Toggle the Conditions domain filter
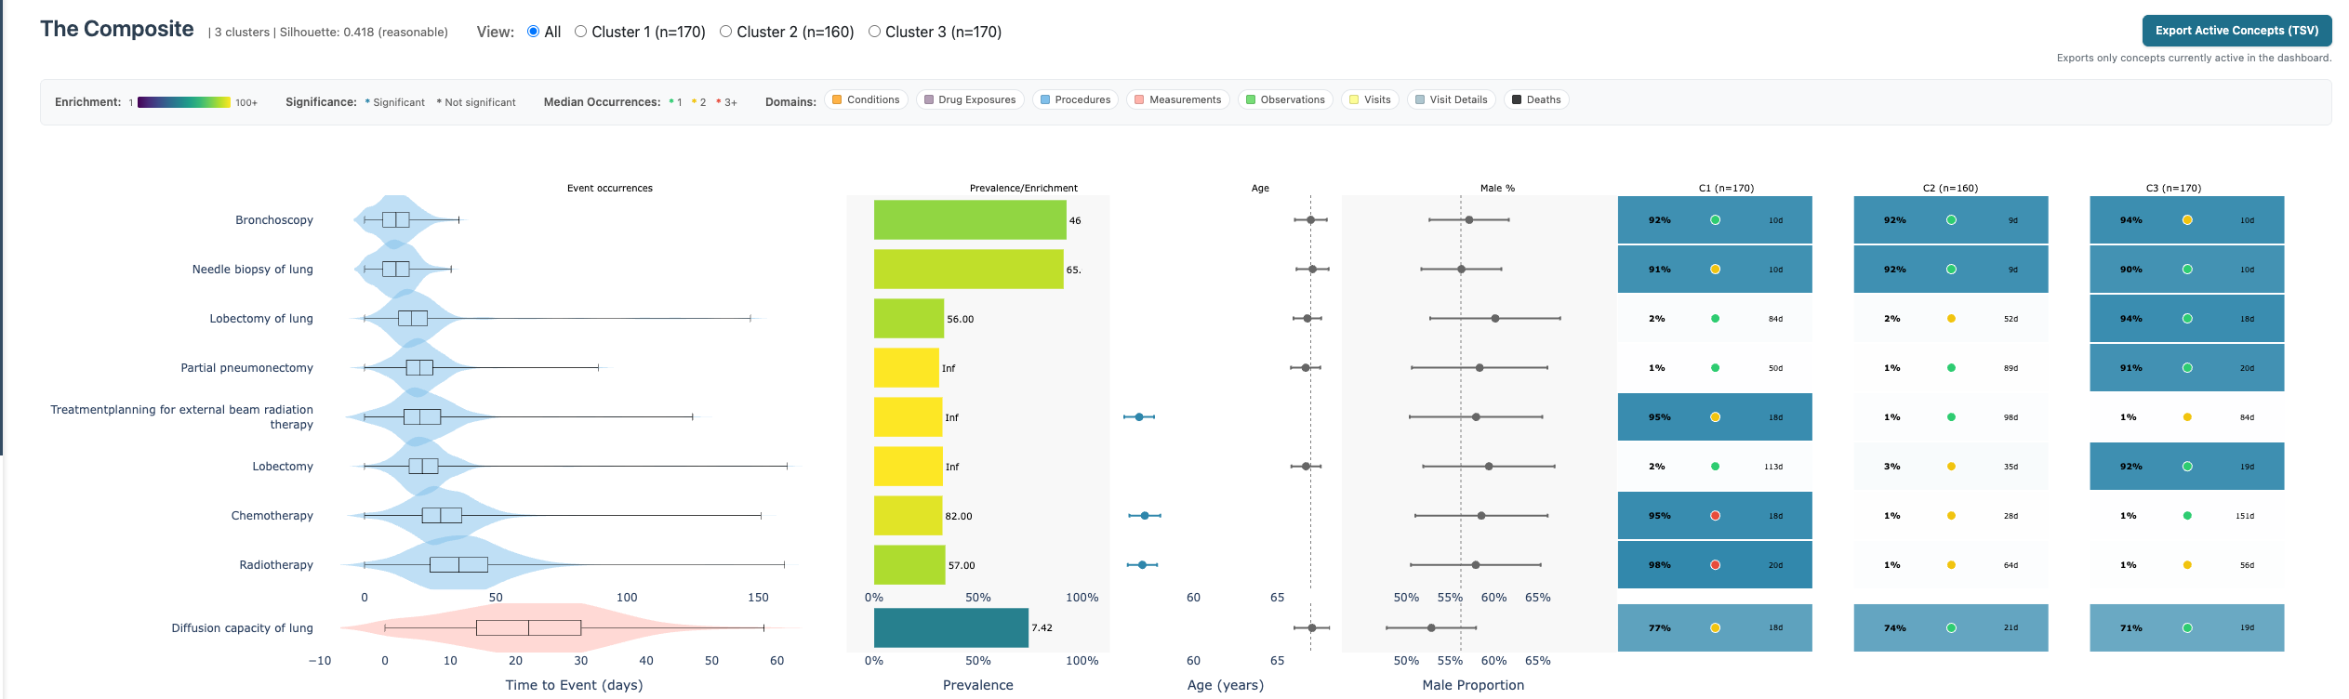The image size is (2349, 699). pos(865,99)
